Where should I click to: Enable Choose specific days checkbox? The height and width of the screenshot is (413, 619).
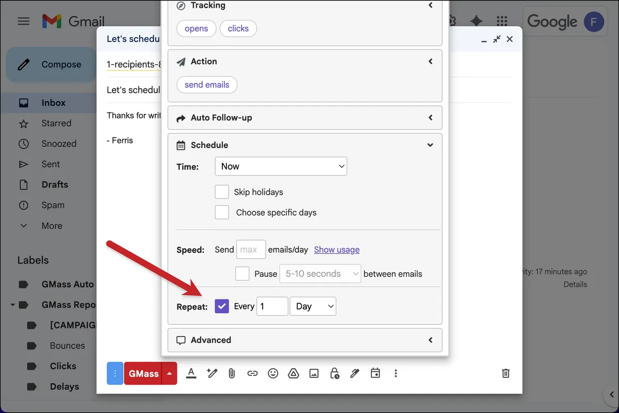pyautogui.click(x=222, y=212)
